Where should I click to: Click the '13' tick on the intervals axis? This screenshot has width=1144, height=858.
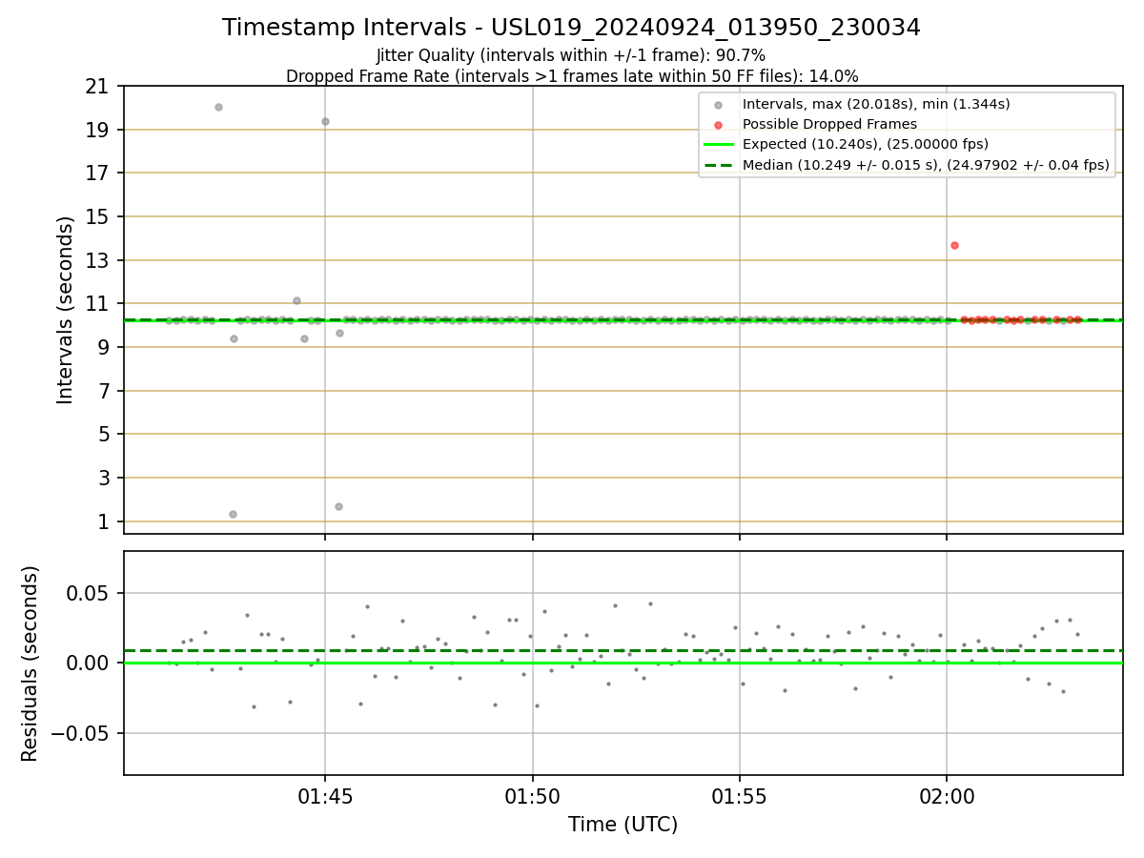(x=96, y=260)
